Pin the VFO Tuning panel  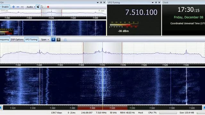tap(156, 3)
